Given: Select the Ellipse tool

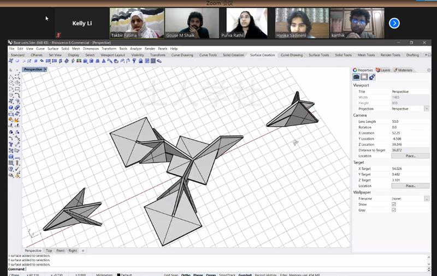Looking at the screenshot, I should (x=17, y=82).
